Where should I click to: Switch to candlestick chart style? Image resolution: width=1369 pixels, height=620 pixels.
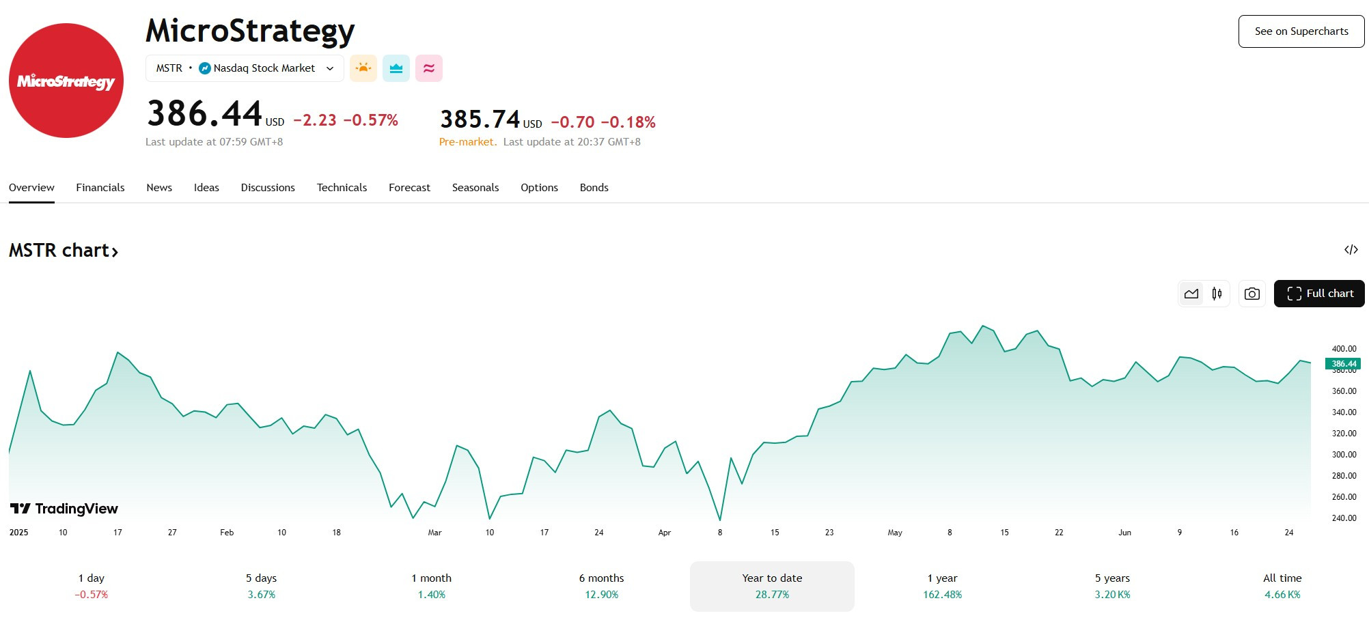pos(1217,294)
